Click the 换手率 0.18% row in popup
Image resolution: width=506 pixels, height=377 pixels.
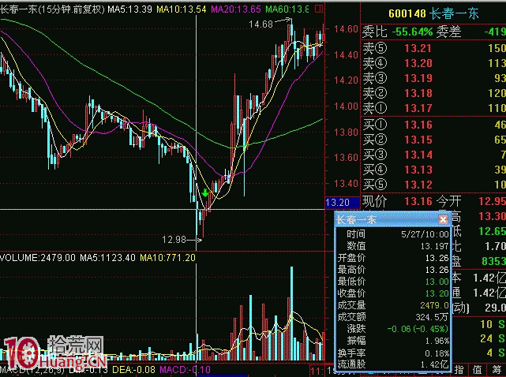tap(393, 353)
